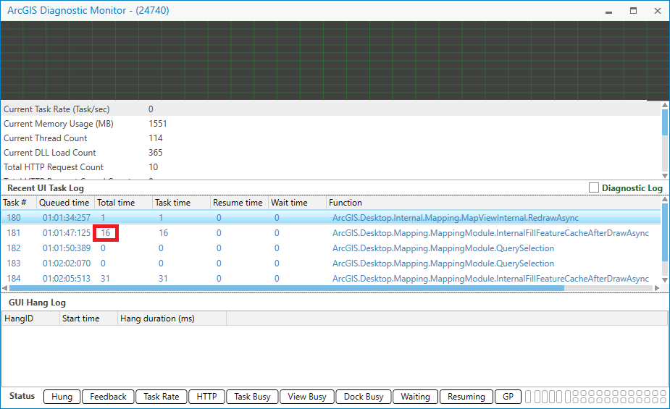Screen dimensions: 670x409
Task: Click task log scroll right arrow
Action: click(657, 288)
